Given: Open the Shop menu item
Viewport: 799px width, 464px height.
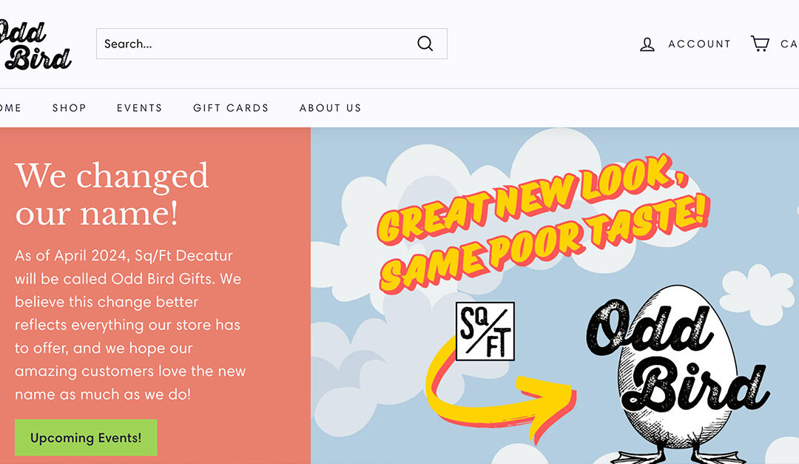Looking at the screenshot, I should pyautogui.click(x=70, y=108).
